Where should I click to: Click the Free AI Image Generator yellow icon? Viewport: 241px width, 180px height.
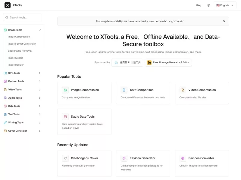tap(149, 62)
